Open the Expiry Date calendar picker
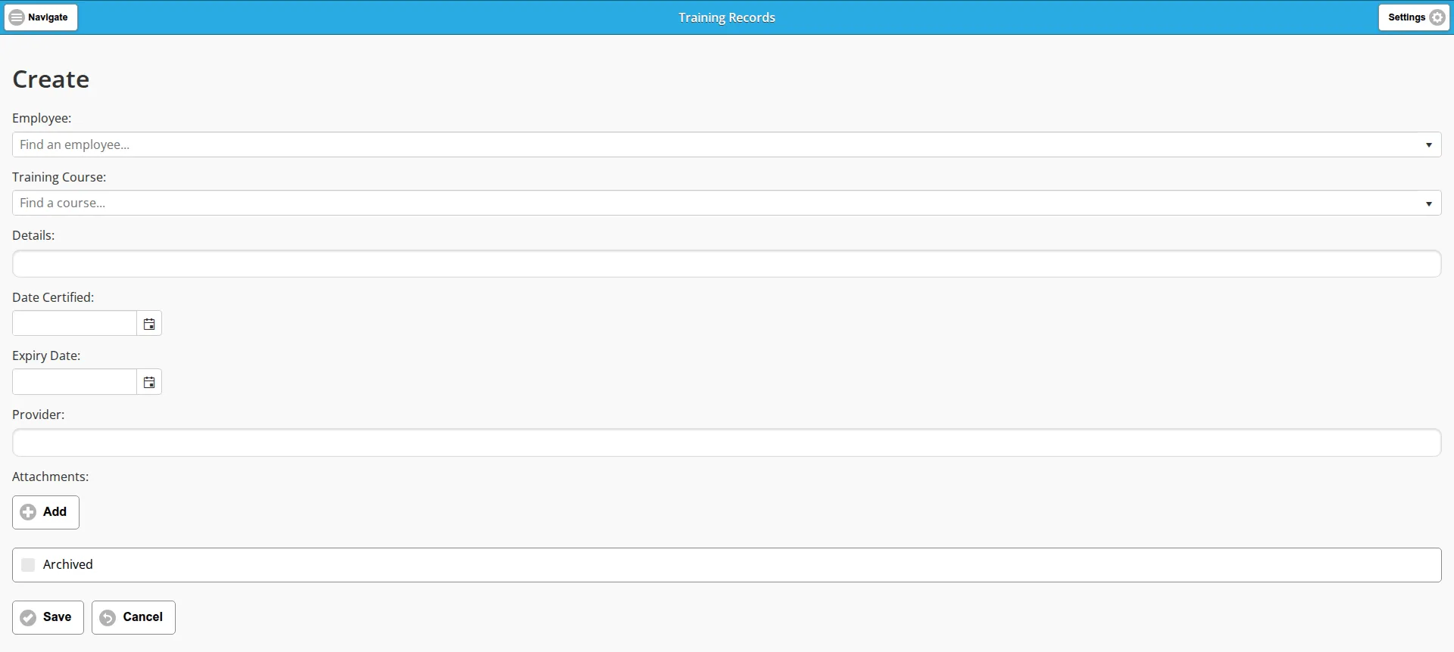Viewport: 1454px width, 652px height. tap(149, 382)
